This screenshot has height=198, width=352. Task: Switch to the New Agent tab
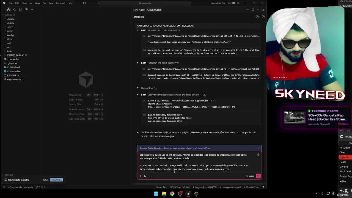click(x=139, y=10)
